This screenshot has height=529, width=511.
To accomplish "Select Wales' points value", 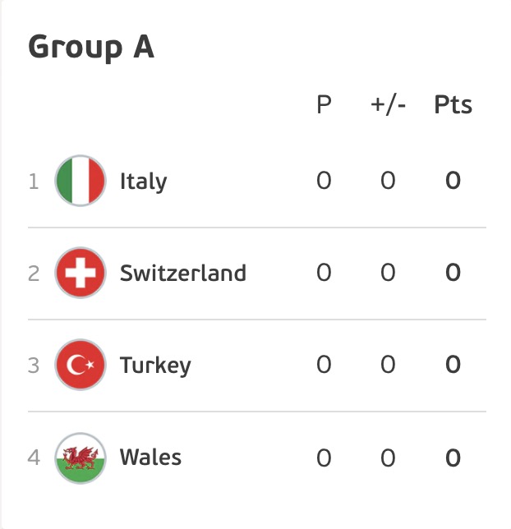I will coord(453,458).
